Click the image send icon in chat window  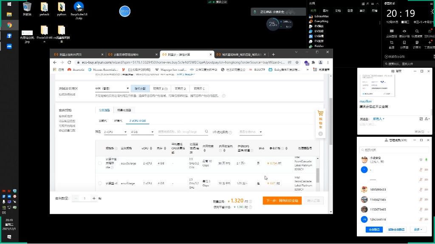[x=421, y=119]
